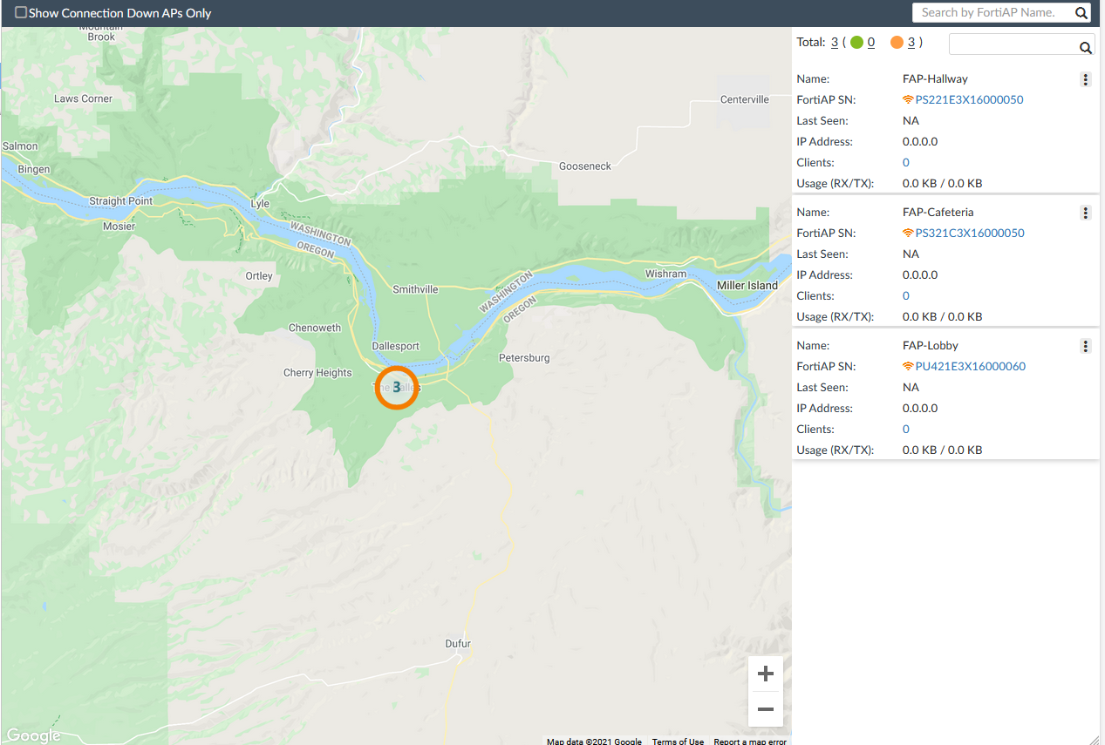Click Cherry Heights label on map
Screen dimensions: 1105x745
point(317,373)
